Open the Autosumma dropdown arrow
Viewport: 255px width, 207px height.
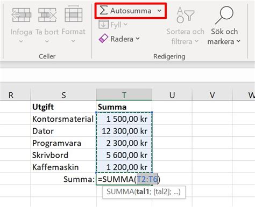click(x=159, y=11)
